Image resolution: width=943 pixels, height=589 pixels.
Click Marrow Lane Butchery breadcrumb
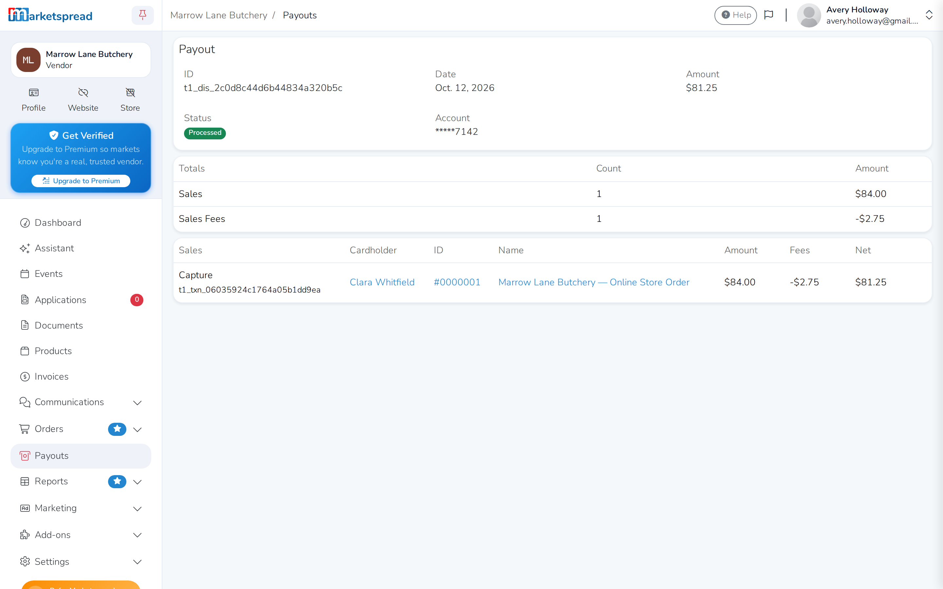coord(219,15)
